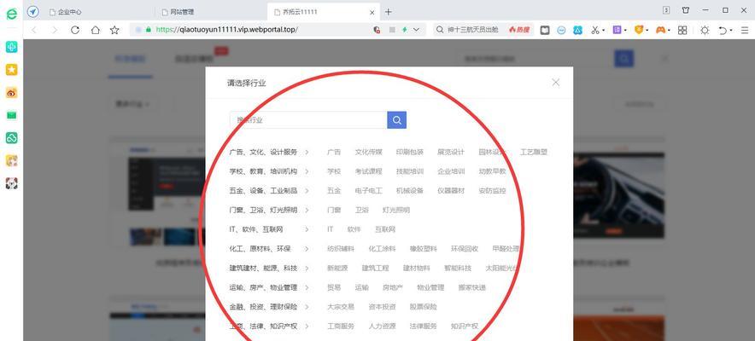Viewport: 755px width, 341px height.
Task: Click the blue compass icon left of tabs
Action: 32,12
